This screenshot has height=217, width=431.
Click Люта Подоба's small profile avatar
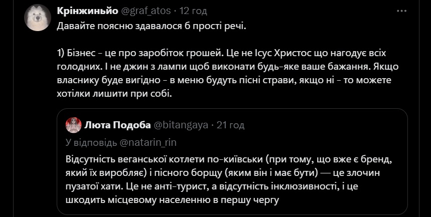pos(74,124)
